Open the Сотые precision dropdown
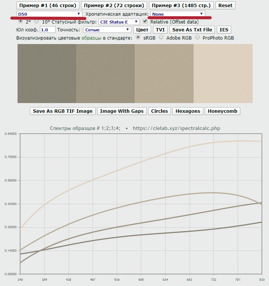The width and height of the screenshot is (269, 286). [x=107, y=29]
